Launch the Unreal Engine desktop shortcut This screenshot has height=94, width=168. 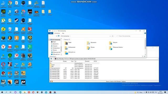click(x=17, y=12)
